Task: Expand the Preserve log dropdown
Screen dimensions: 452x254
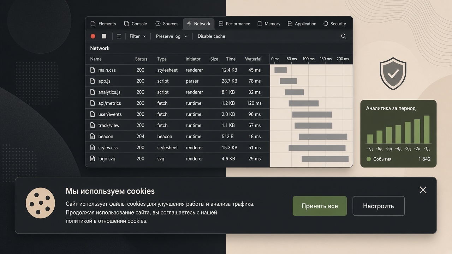Action: (172, 36)
